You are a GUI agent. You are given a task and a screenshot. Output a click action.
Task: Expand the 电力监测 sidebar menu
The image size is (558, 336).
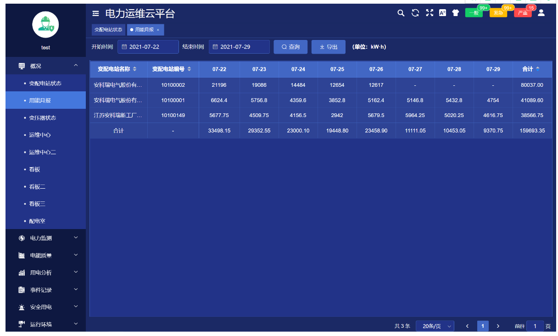pyautogui.click(x=45, y=238)
